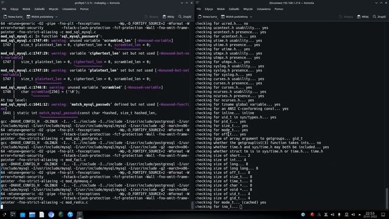Click the scissors clipboard tray icon
Image resolution: width=389 pixels, height=219 pixels.
[326, 215]
